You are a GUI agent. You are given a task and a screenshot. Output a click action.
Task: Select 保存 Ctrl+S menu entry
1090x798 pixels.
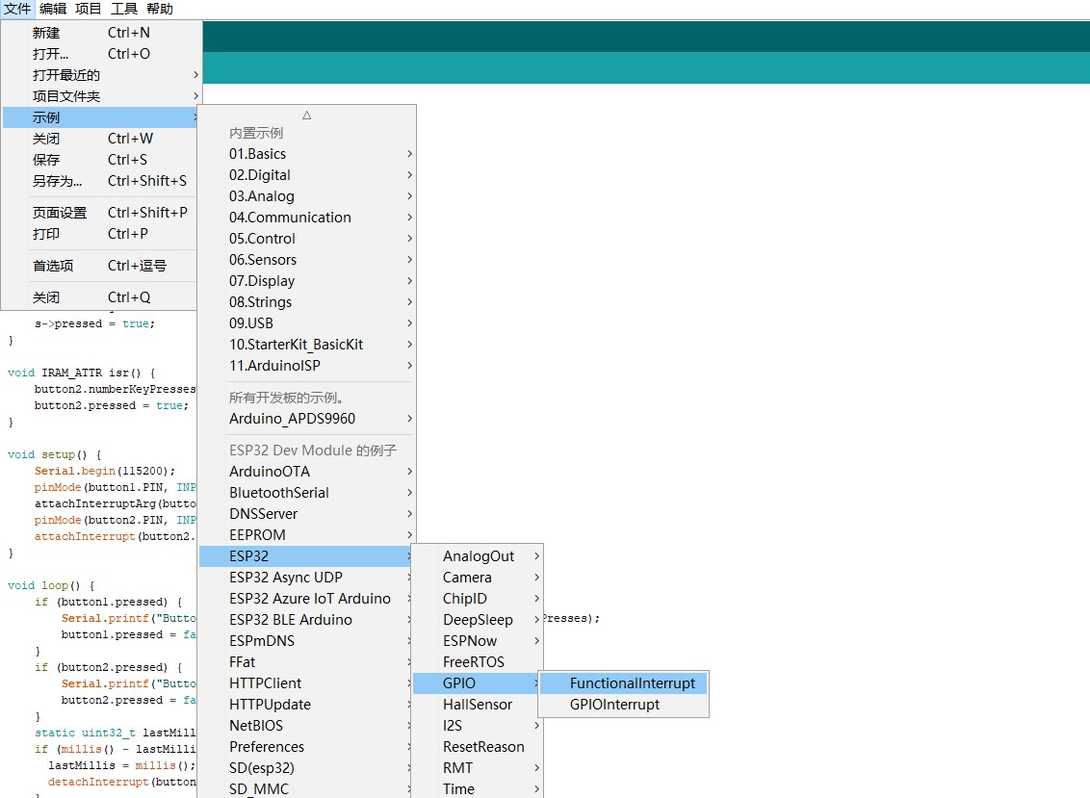[101, 159]
